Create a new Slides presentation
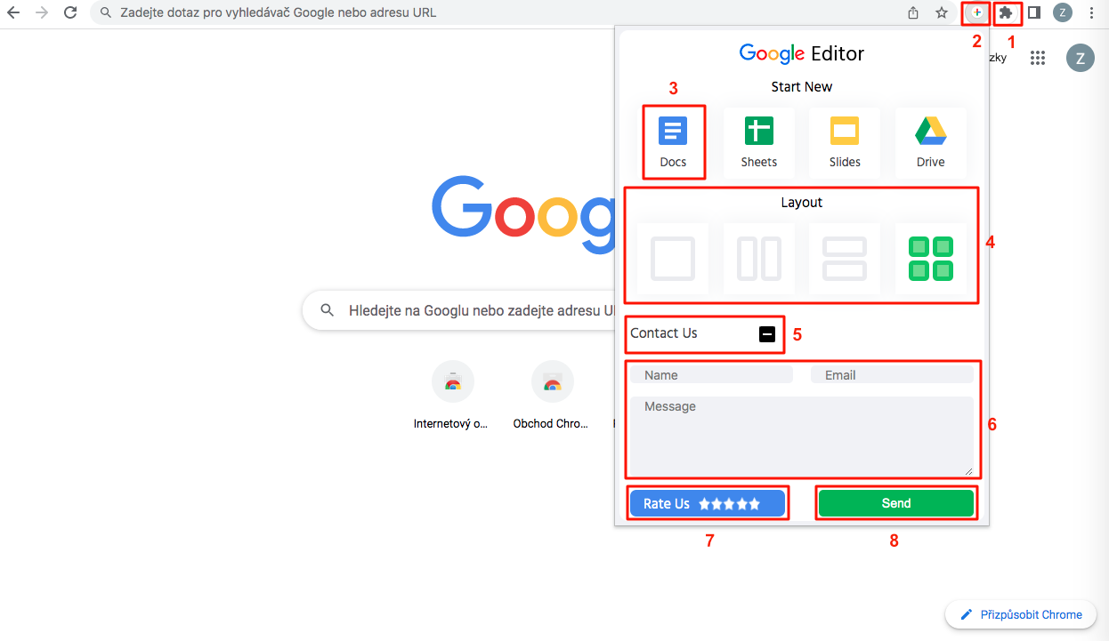The height and width of the screenshot is (641, 1109). (844, 140)
